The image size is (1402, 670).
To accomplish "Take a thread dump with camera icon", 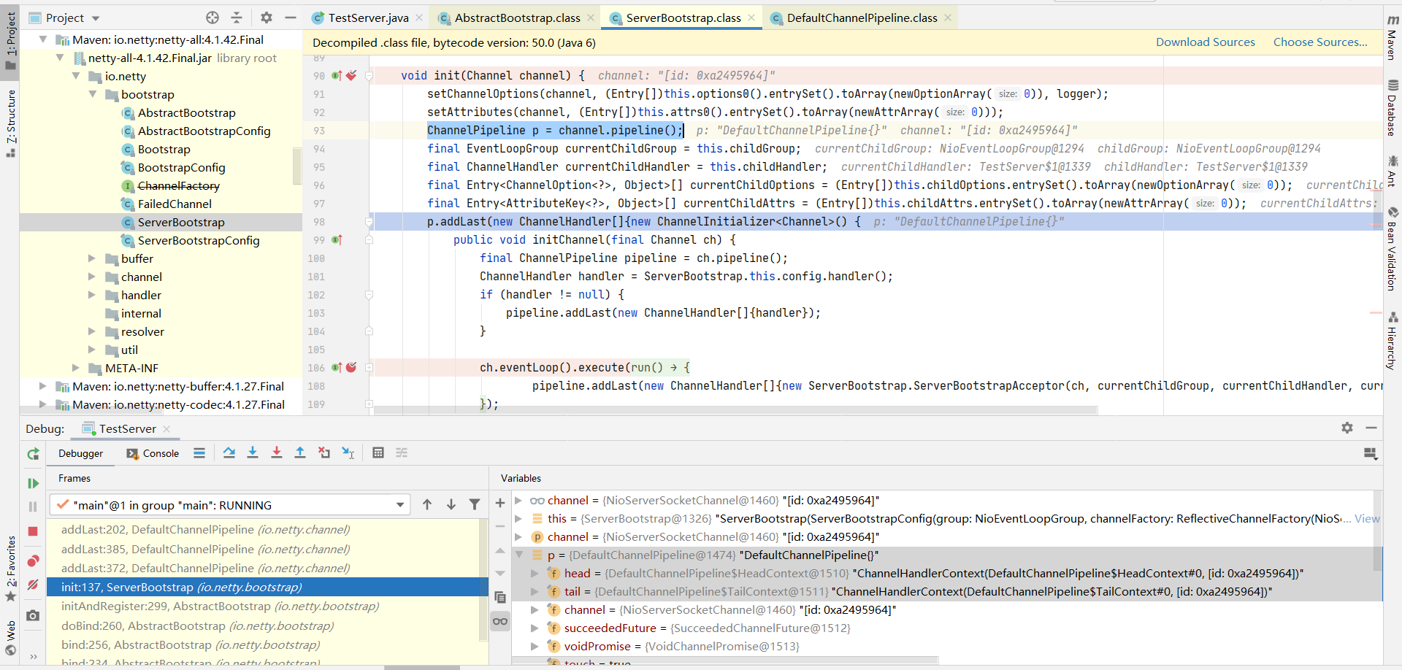I will [33, 616].
